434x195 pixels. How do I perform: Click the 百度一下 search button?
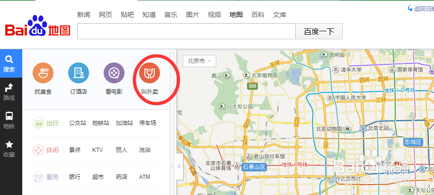pyautogui.click(x=319, y=31)
